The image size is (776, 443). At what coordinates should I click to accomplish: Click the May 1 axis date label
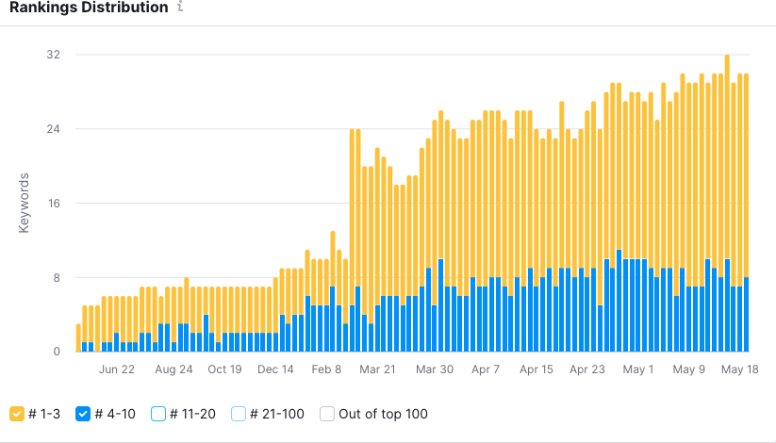pos(638,369)
